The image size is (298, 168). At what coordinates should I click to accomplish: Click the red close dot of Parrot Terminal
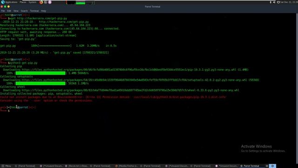coord(2,7)
